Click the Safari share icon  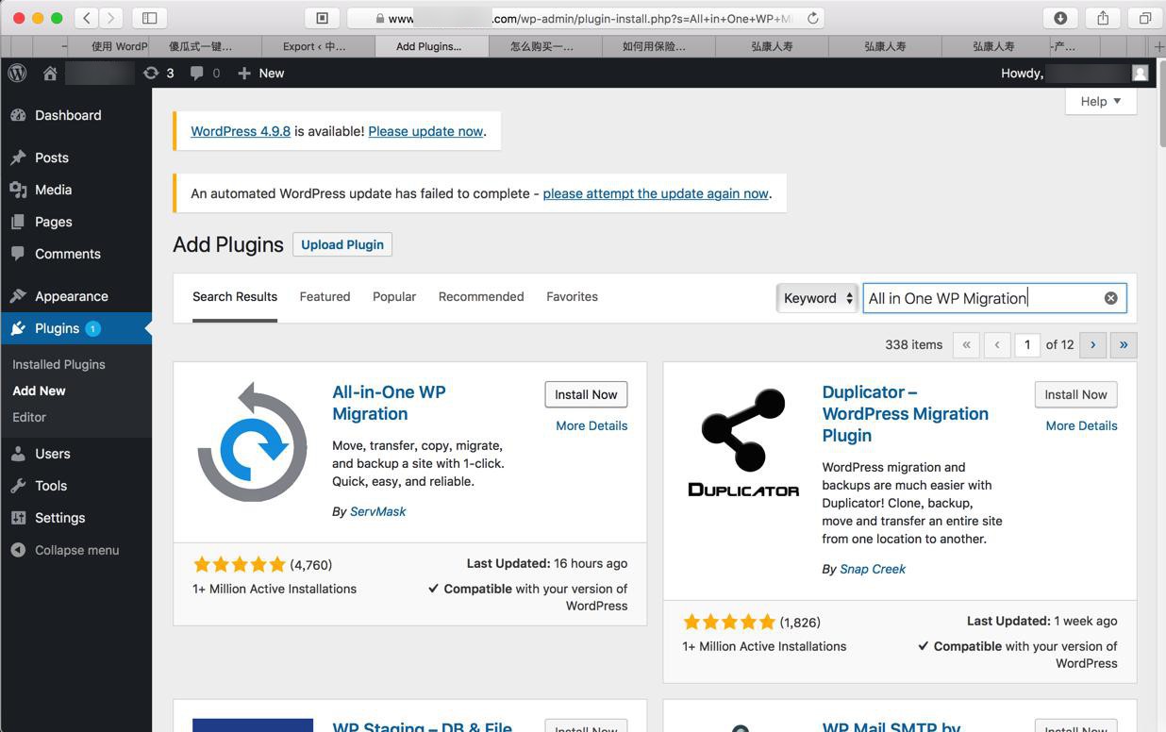pos(1103,18)
